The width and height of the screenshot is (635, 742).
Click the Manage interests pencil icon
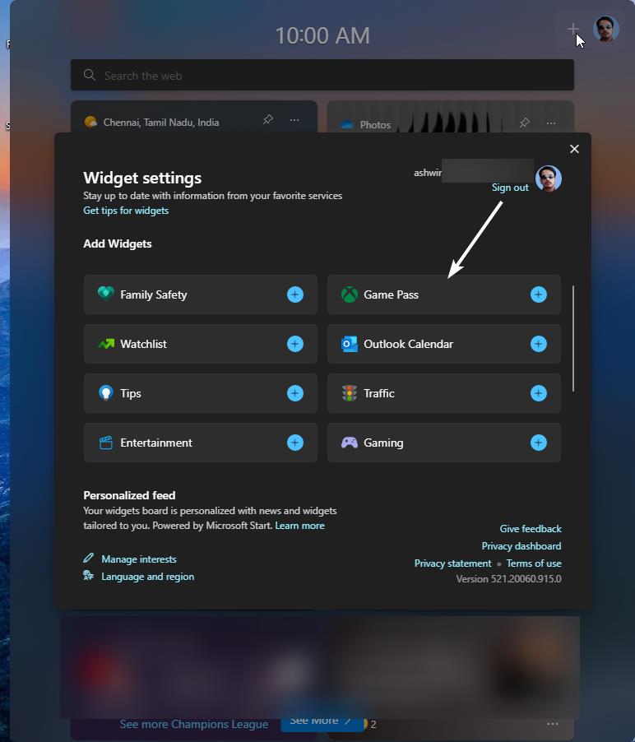coord(89,558)
